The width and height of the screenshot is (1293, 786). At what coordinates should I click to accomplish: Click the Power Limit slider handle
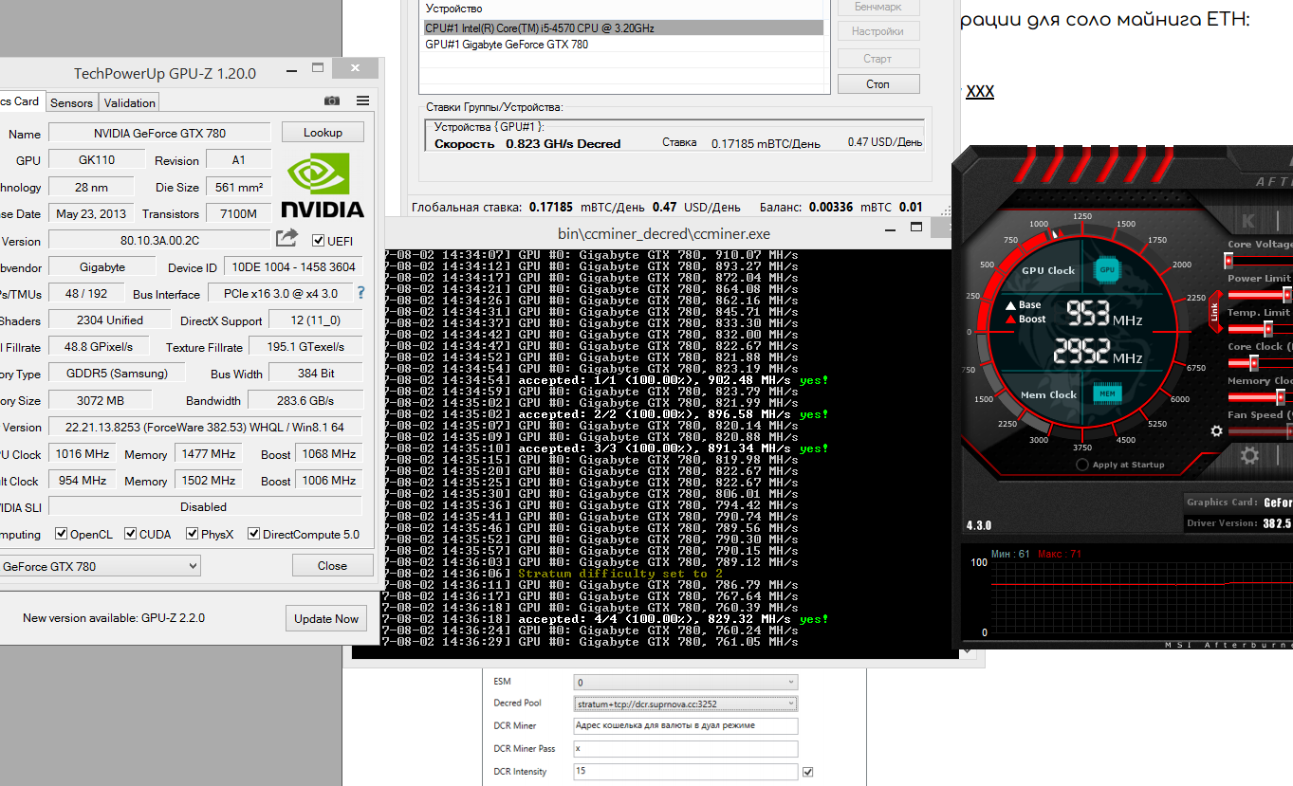click(x=1288, y=295)
